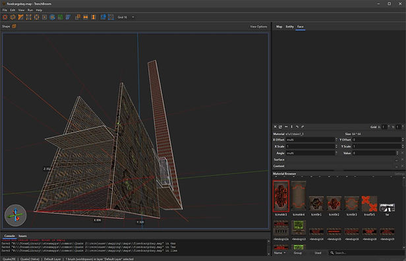Open the Grid 16 size dropdown

126,17
